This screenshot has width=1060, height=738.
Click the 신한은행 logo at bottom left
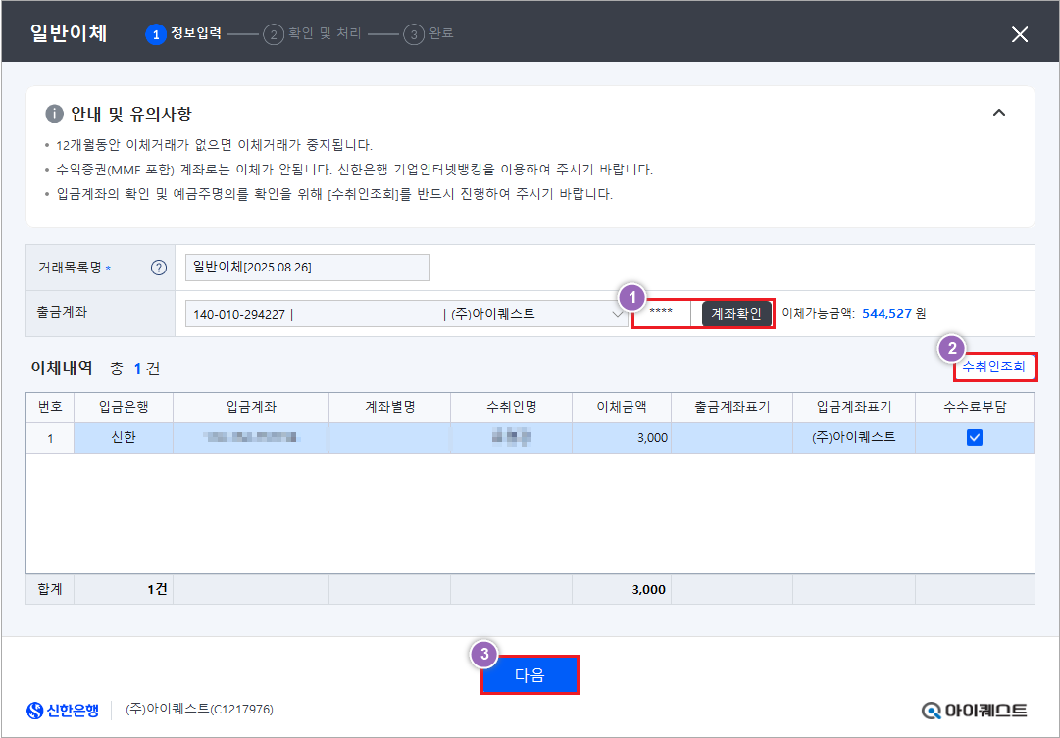[64, 710]
